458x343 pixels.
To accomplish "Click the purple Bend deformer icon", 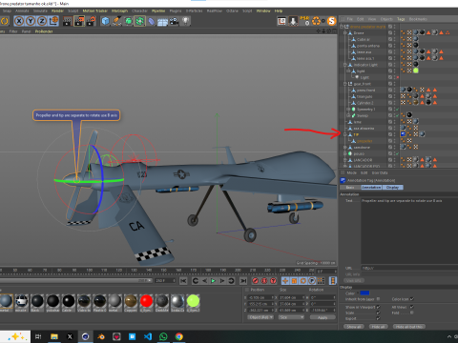I will coord(152,21).
